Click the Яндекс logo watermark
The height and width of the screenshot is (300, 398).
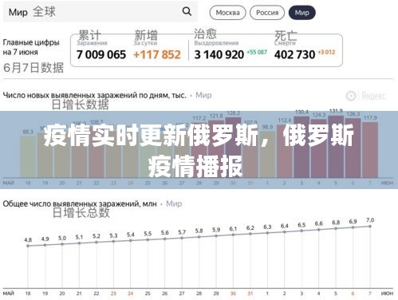click(366, 96)
